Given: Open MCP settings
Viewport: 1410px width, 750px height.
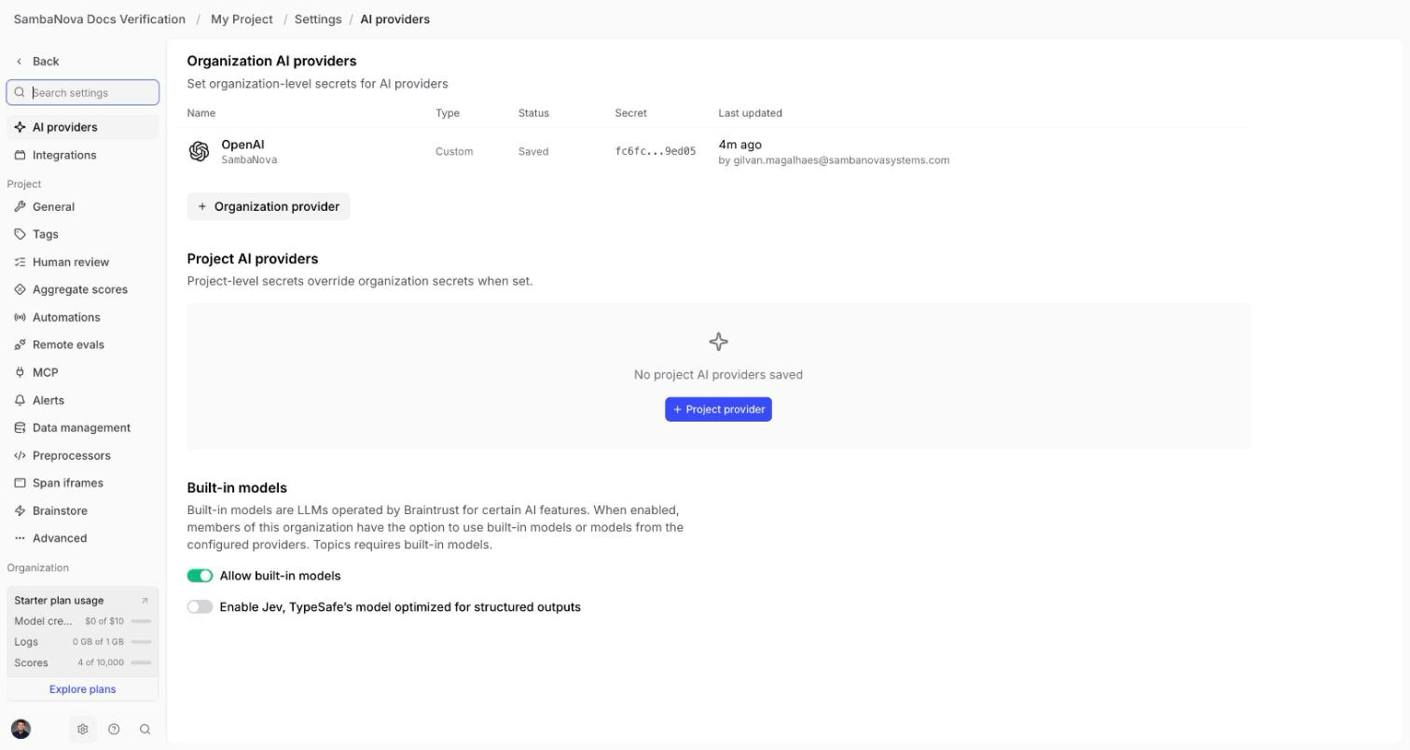Looking at the screenshot, I should click(83, 372).
